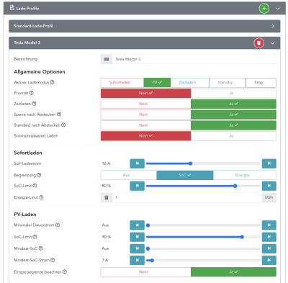Viewport: 288px width, 283px height.
Task: Set Begrenzung to Energie
Action: (245, 175)
